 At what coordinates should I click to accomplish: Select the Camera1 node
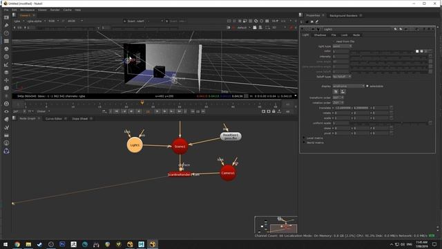pyautogui.click(x=228, y=173)
